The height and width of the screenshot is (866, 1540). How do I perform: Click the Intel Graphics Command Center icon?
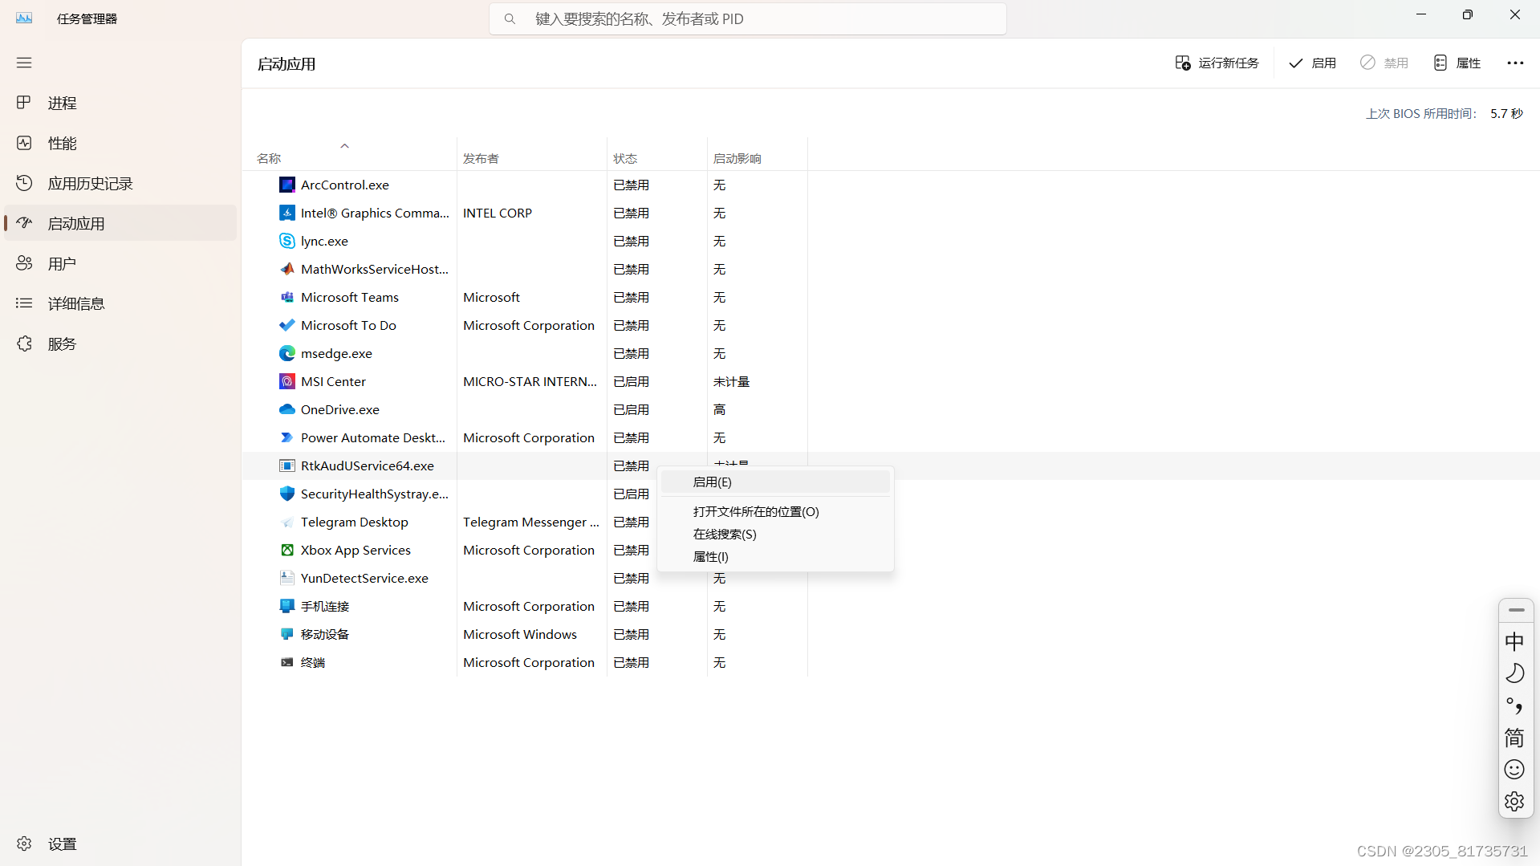(286, 213)
